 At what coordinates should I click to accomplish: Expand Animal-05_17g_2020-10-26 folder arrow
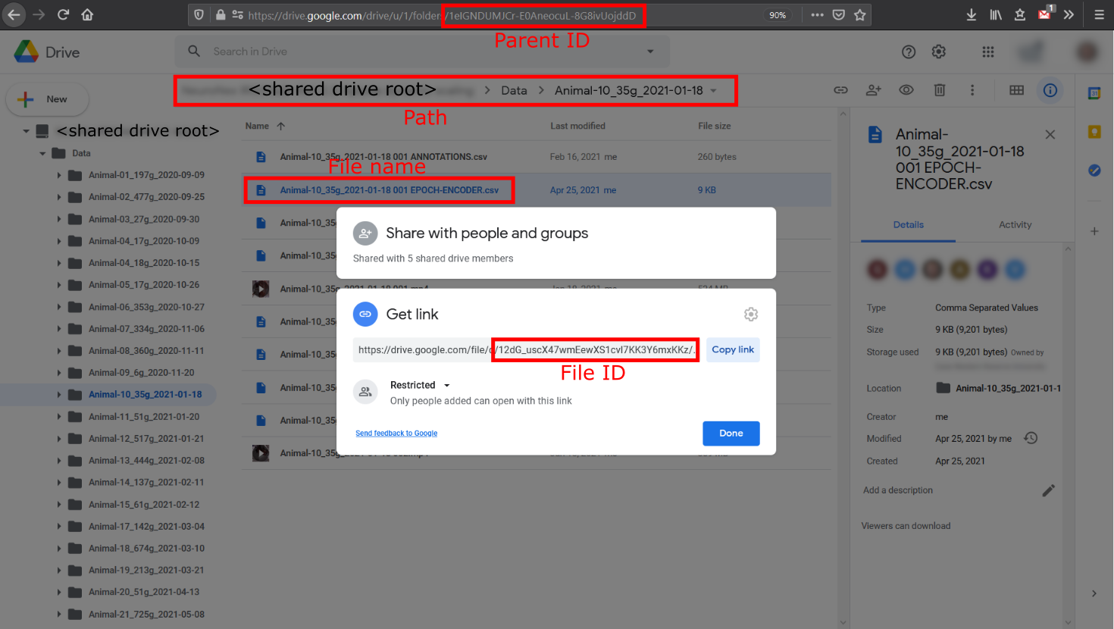point(59,285)
